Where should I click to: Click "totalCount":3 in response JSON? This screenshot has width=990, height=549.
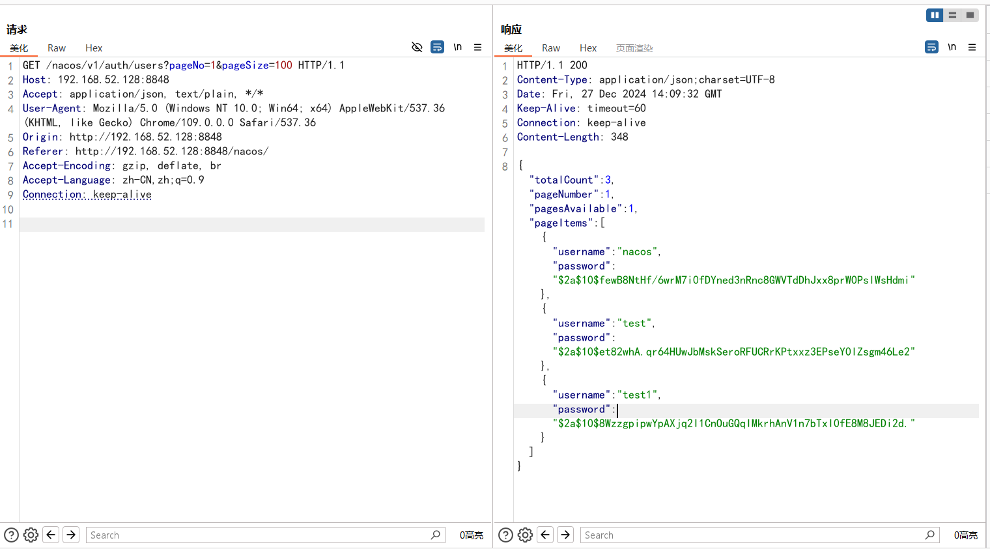click(572, 180)
